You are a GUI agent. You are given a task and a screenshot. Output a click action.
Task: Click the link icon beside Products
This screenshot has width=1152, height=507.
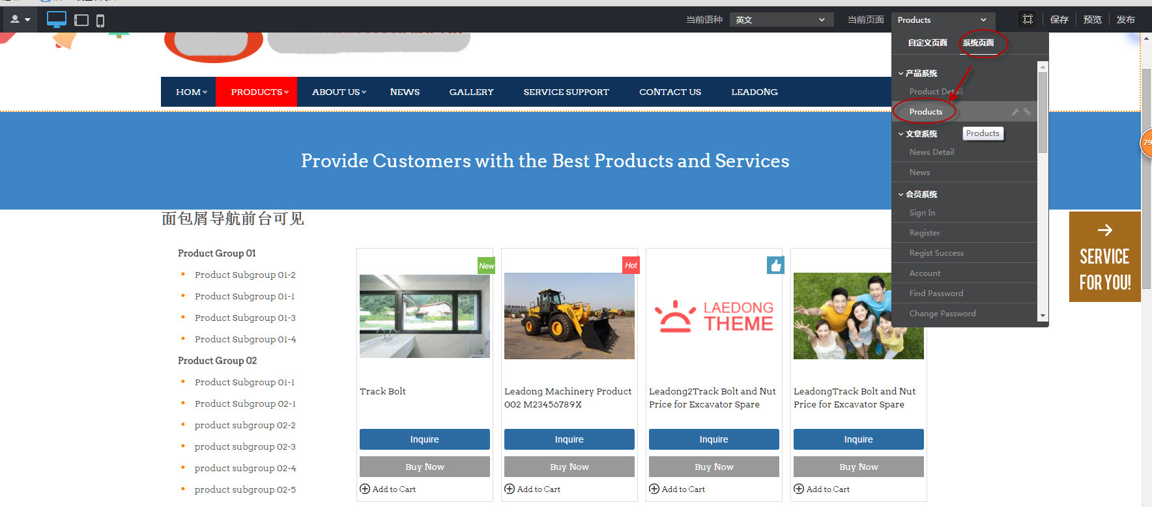click(1027, 112)
